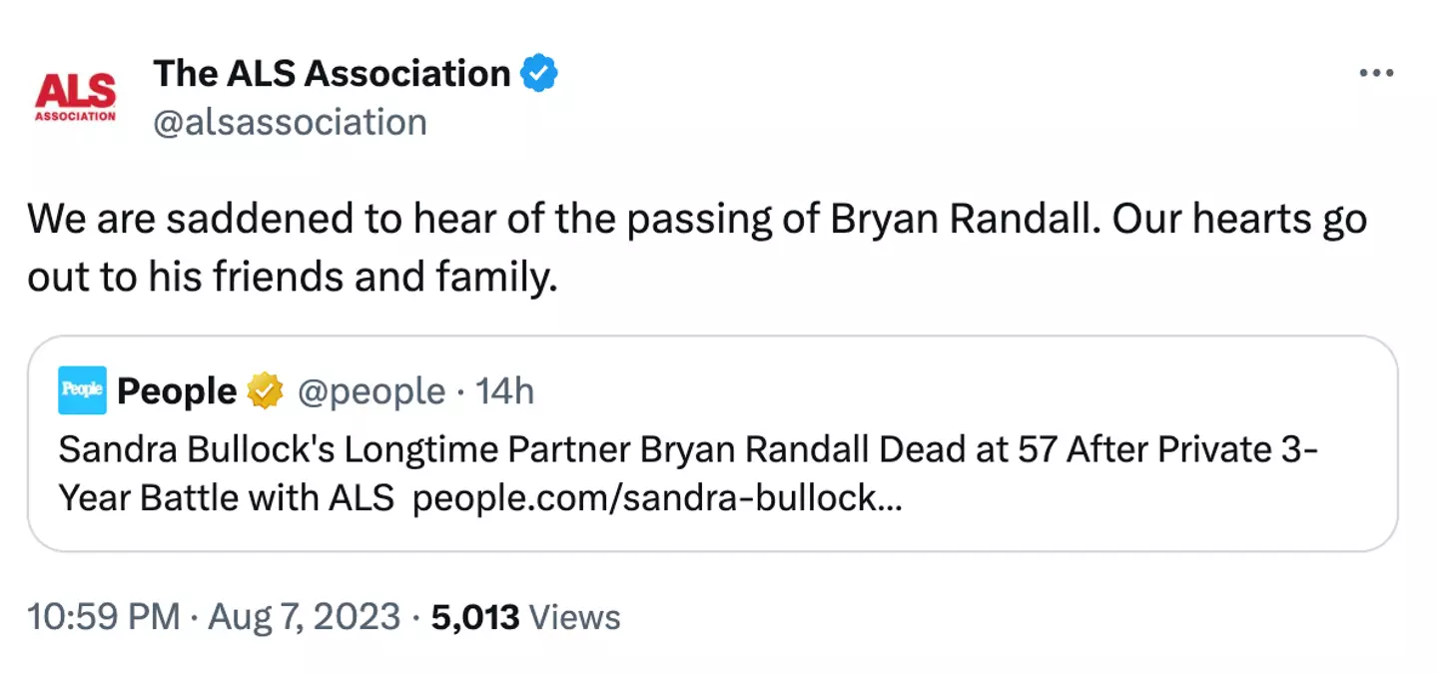Viewport: 1438px width, 674px height.
Task: Click the 14h timestamp on quoted post
Action: click(x=505, y=391)
